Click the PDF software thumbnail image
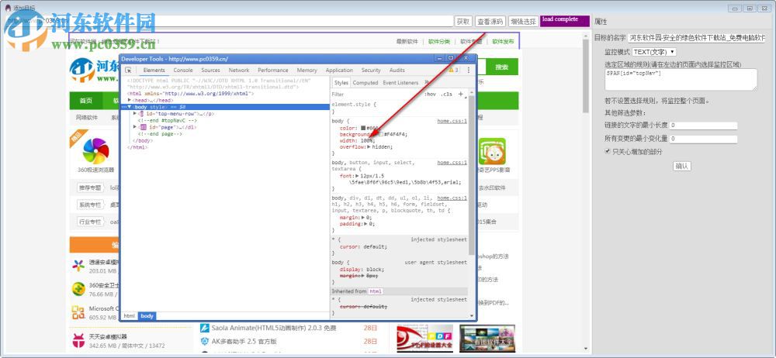This screenshot has height=358, width=776. pyautogui.click(x=424, y=339)
